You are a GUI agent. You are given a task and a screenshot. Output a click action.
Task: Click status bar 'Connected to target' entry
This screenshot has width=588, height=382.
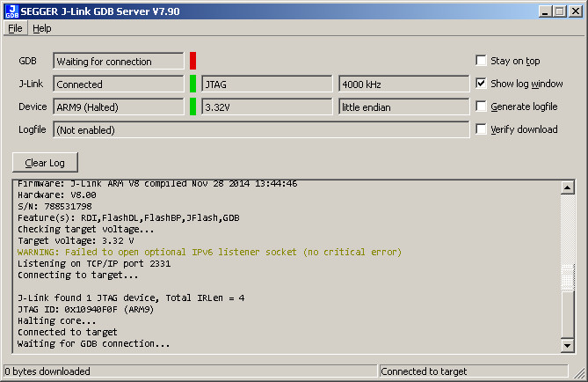pyautogui.click(x=474, y=371)
